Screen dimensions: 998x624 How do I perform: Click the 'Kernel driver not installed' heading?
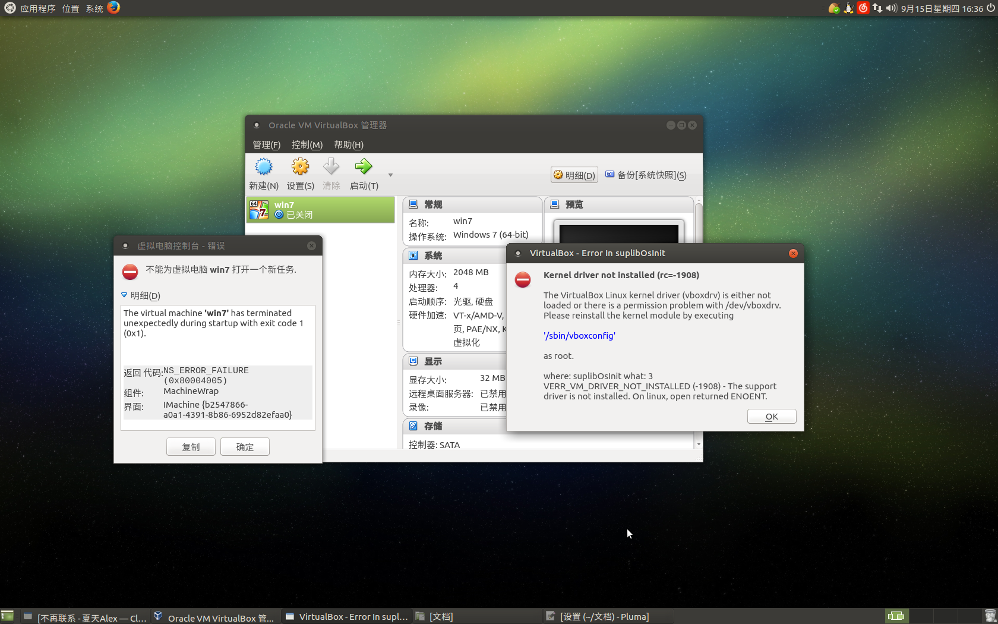point(621,275)
